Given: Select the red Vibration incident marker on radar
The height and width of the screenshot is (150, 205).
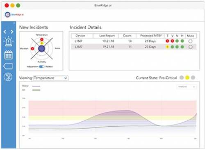Looking at the screenshot, I should [x=32, y=48].
